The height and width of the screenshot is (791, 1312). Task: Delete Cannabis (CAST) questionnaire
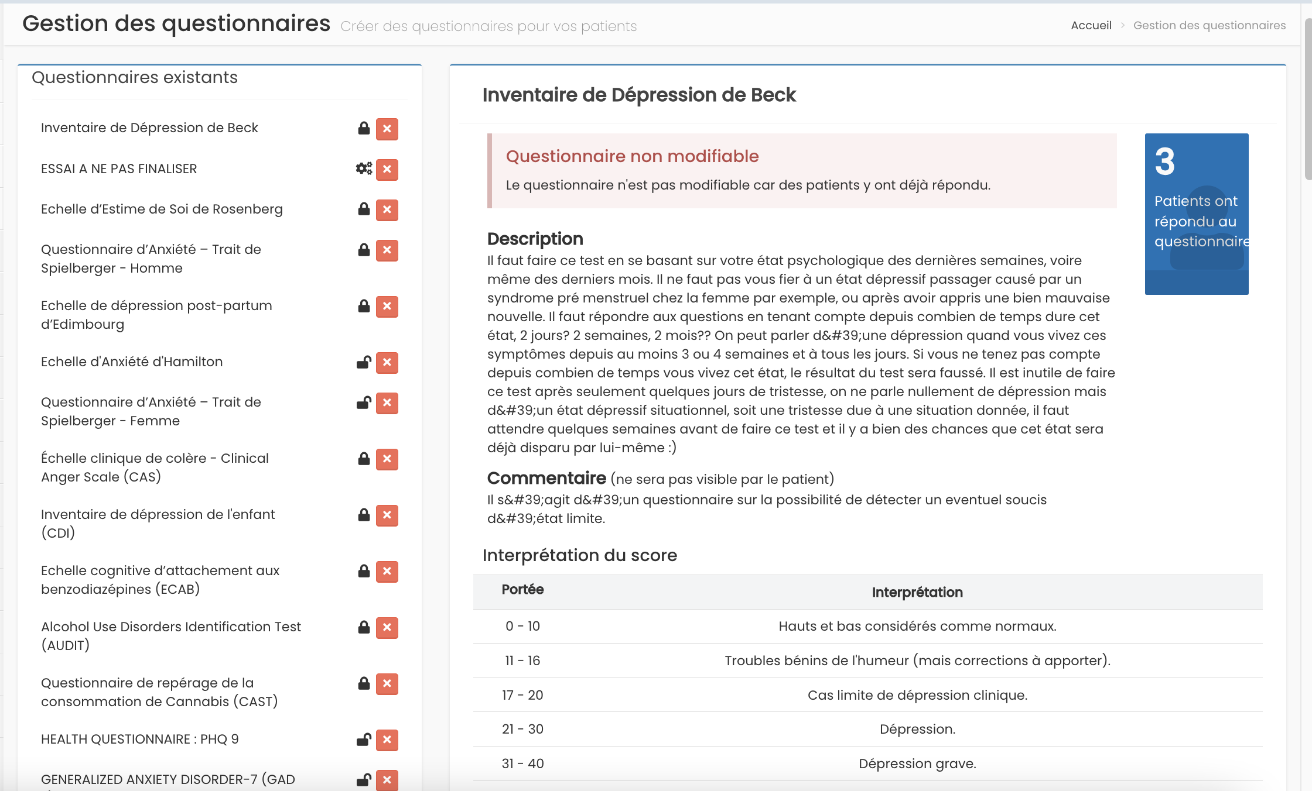pyautogui.click(x=387, y=683)
